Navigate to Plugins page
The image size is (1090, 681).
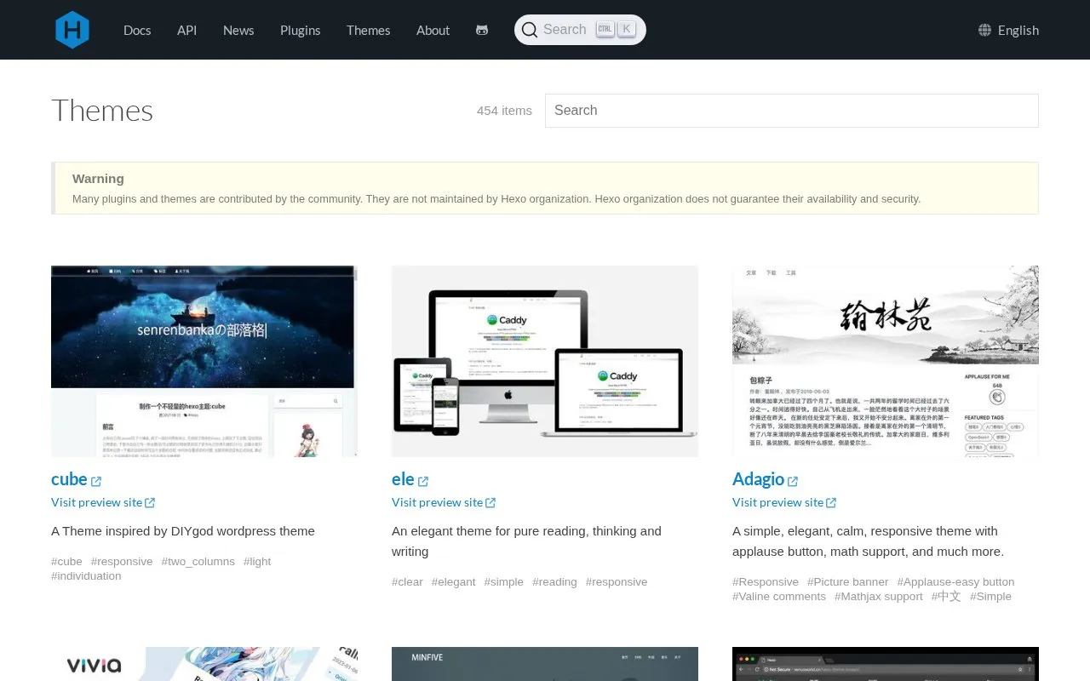(301, 30)
